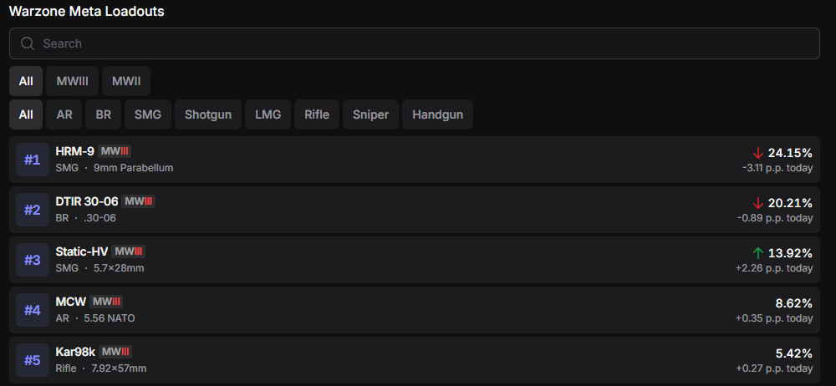Select the All games filter
Viewport: 836px width, 386px height.
pos(26,81)
